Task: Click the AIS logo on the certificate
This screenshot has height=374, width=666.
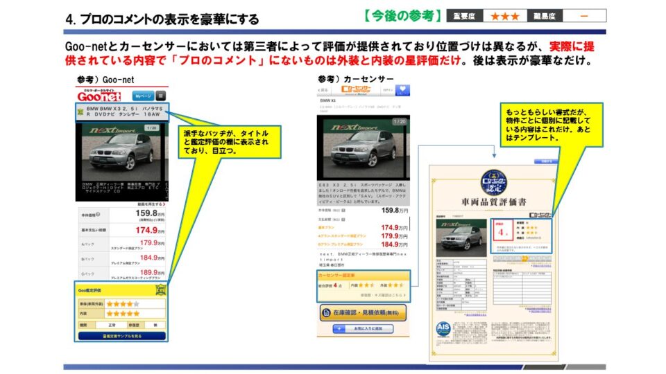Action: [443, 328]
